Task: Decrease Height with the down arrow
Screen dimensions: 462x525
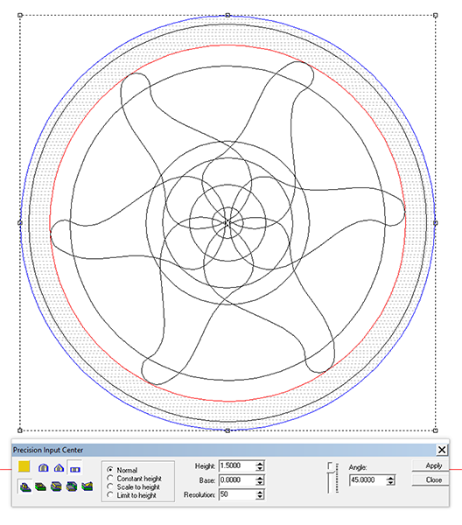Action: [x=260, y=468]
